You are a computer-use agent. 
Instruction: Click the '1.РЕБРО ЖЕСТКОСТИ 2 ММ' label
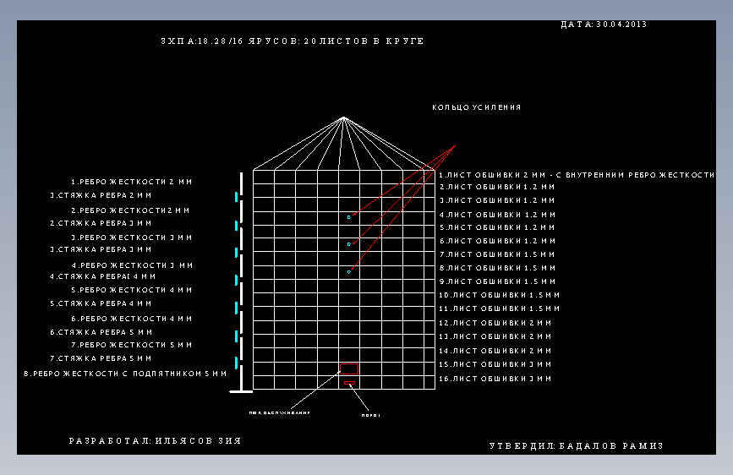click(131, 182)
